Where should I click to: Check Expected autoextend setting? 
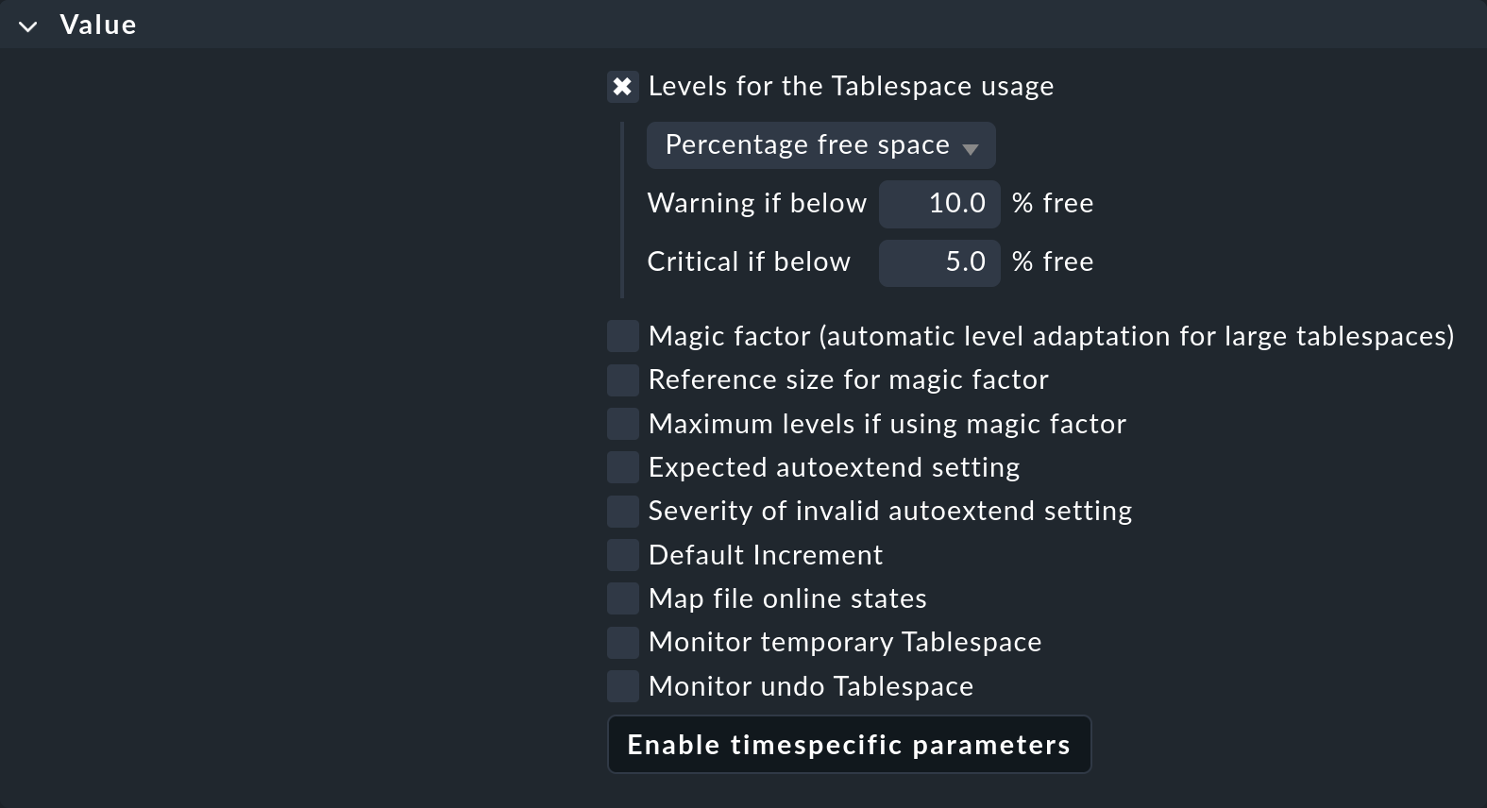tap(622, 466)
